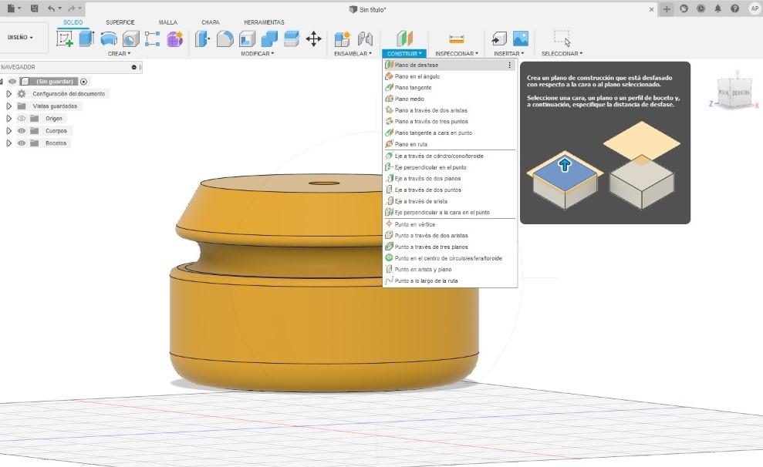Select the Rectangular Pattern tool icon
Image resolution: width=763 pixels, height=467 pixels.
[152, 39]
